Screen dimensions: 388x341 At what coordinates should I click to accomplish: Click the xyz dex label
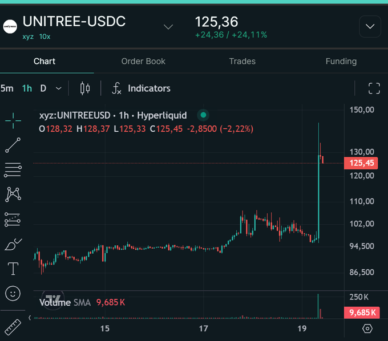(x=28, y=36)
